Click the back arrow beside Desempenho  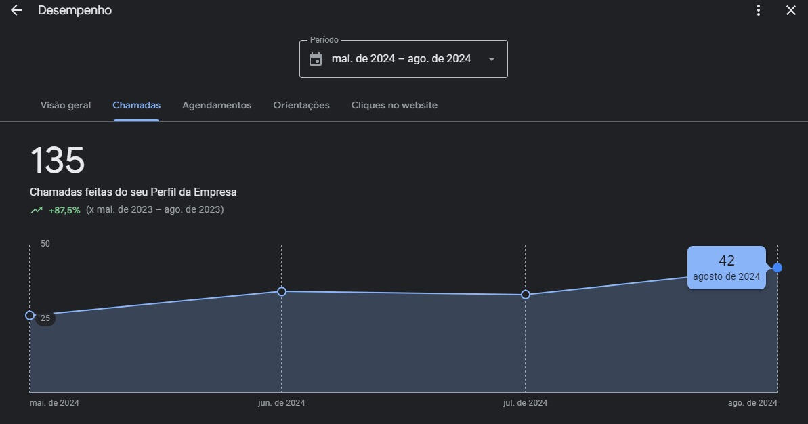pos(16,11)
